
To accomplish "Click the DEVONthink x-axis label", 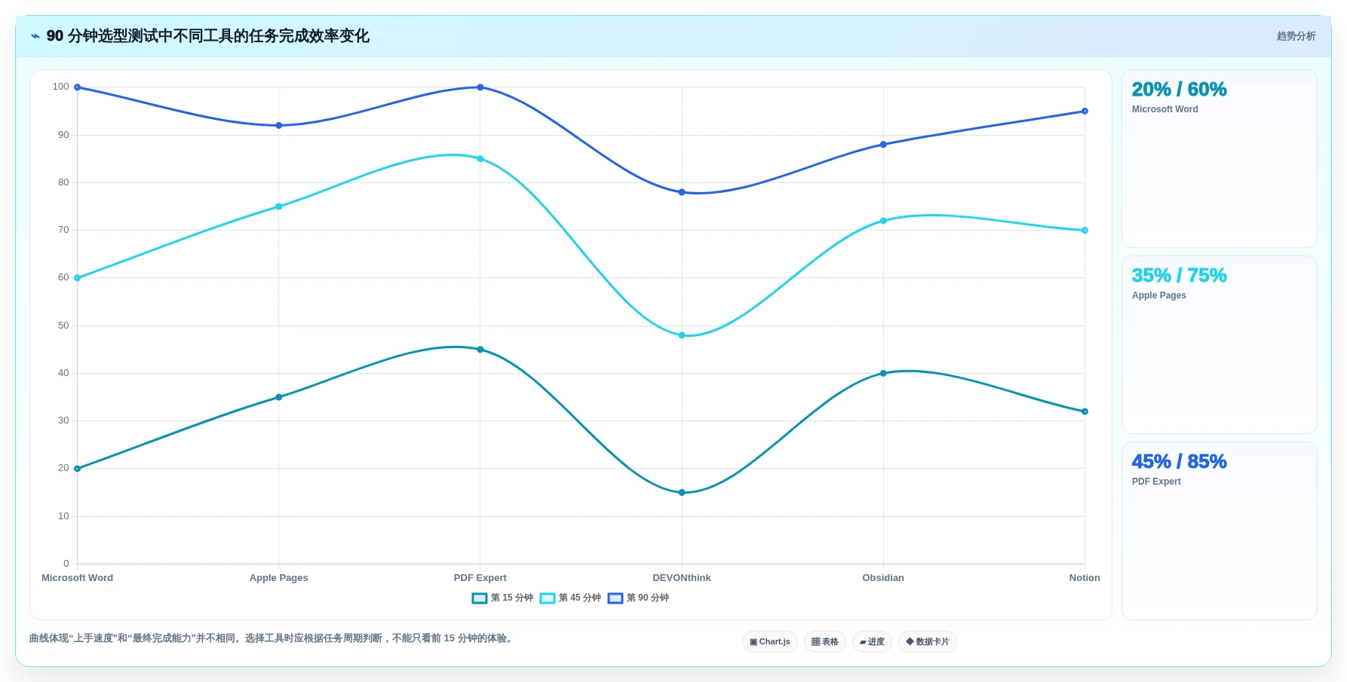I will click(x=682, y=578).
